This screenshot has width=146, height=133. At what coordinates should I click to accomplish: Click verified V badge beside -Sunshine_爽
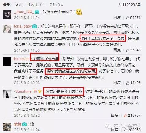click(39, 91)
